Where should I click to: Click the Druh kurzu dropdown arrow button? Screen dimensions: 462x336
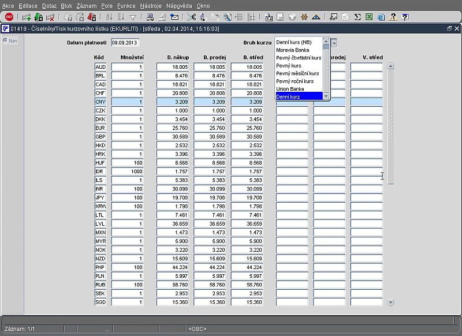coord(334,43)
